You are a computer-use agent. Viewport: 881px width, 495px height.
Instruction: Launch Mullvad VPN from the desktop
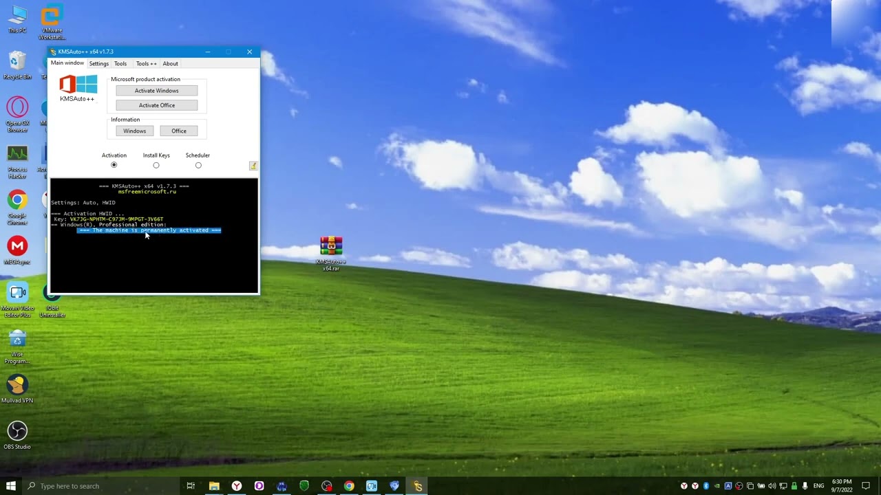17,389
